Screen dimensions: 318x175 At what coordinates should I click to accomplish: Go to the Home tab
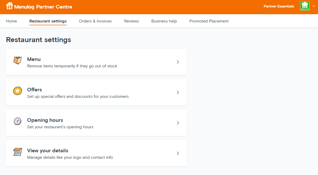(x=11, y=21)
